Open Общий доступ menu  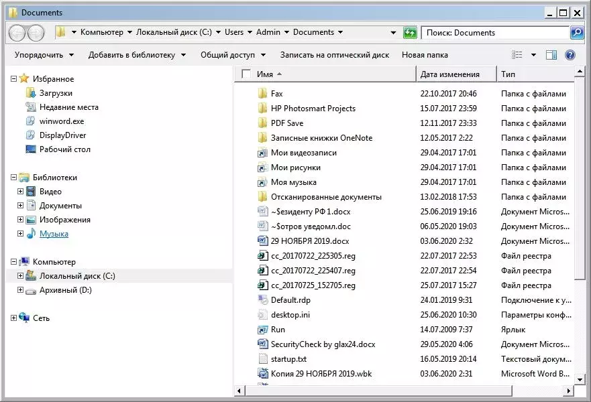click(x=233, y=55)
